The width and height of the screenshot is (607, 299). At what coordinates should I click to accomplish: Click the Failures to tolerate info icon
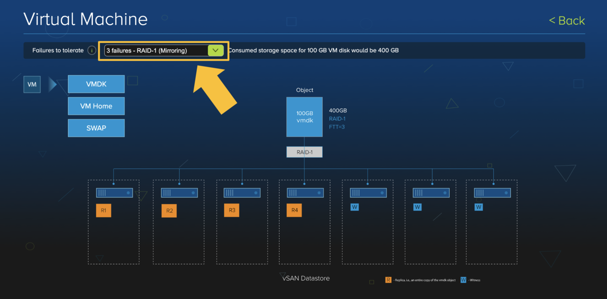click(92, 50)
